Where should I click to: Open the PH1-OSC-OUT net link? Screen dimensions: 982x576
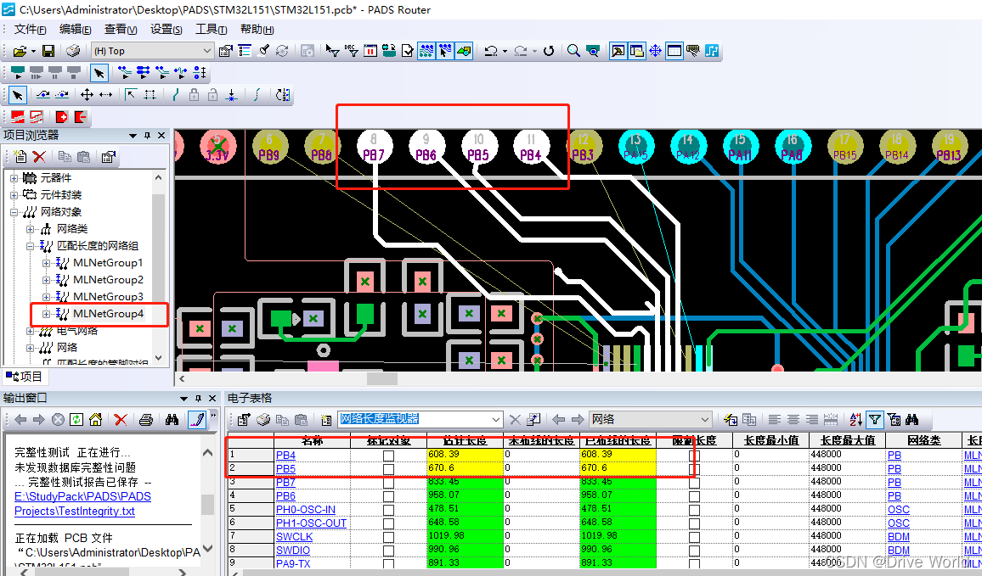pos(311,523)
